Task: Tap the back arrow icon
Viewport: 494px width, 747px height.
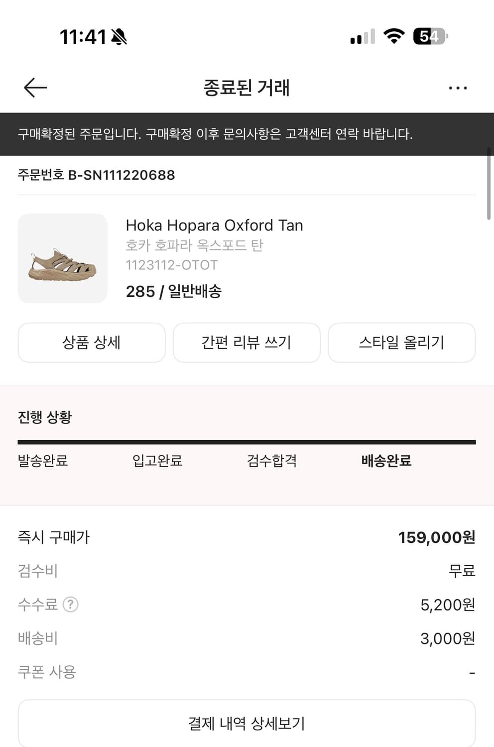Action: [35, 88]
